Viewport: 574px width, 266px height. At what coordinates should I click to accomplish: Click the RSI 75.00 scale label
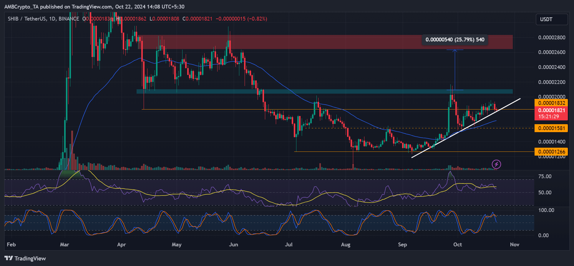[545, 176]
